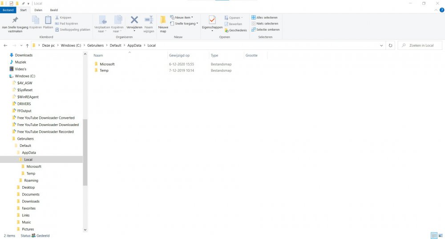The image size is (445, 239).
Task: Click the Verwijderen (delete) X icon
Action: coord(134,20)
